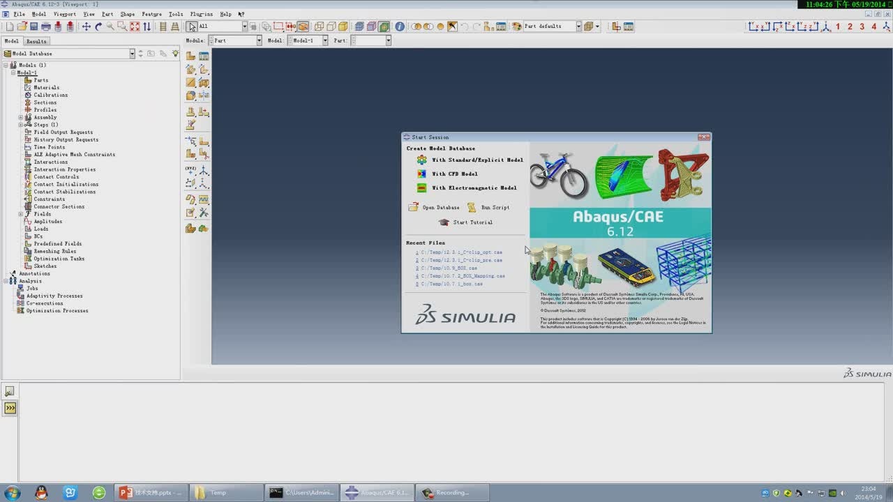
Task: Open the Feature menu
Action: coord(151,14)
